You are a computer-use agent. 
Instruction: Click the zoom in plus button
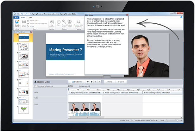181,121
